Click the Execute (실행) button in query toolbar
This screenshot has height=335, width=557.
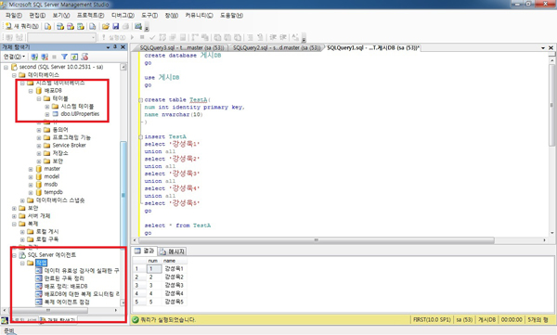click(x=113, y=37)
